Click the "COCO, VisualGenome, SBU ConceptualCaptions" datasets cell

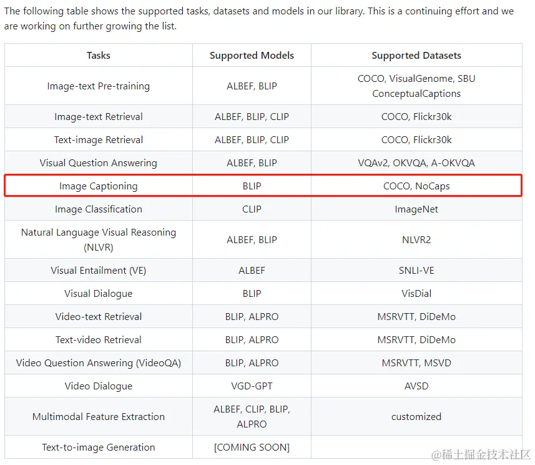pos(416,86)
